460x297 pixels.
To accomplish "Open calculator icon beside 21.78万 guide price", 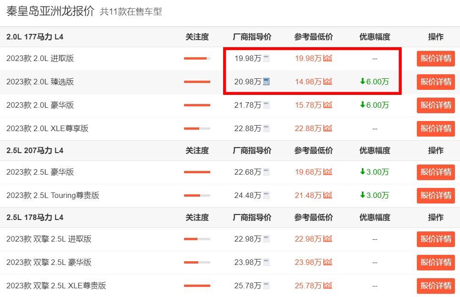I will coord(266,105).
